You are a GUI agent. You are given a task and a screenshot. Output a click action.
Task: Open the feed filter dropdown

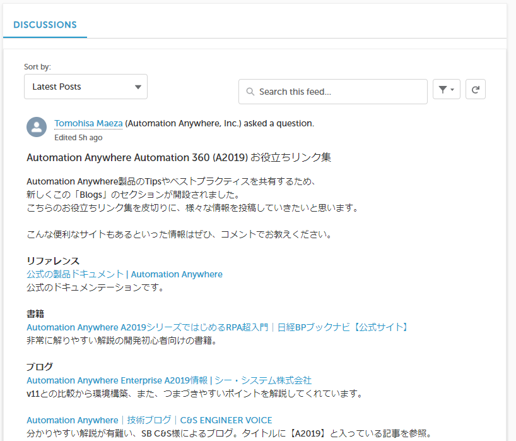click(x=446, y=89)
